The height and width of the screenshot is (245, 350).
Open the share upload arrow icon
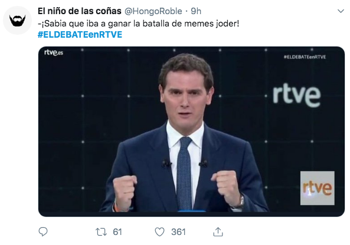tap(218, 231)
